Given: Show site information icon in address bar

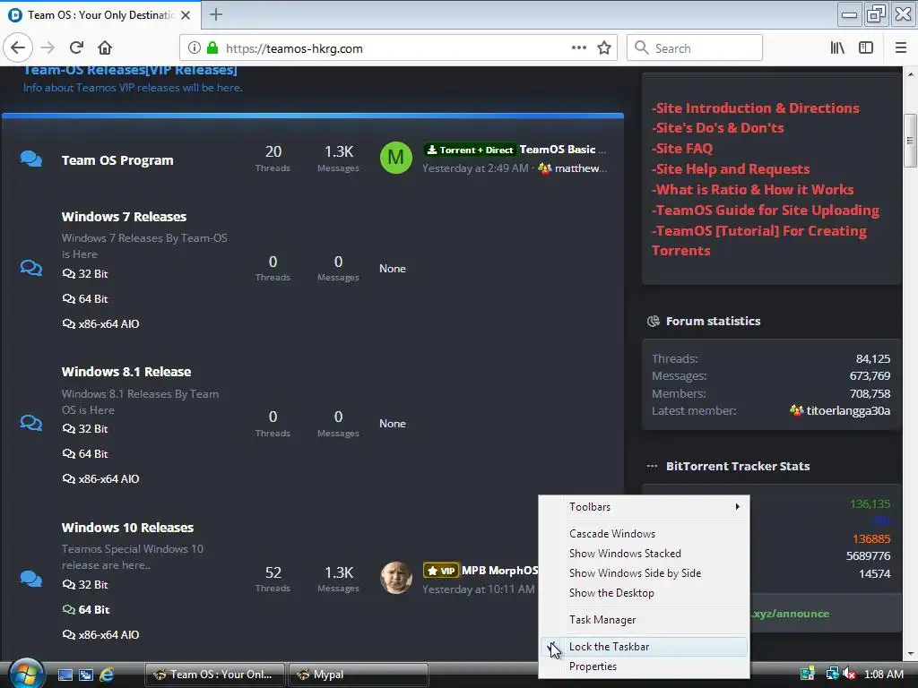Looking at the screenshot, I should click(195, 48).
